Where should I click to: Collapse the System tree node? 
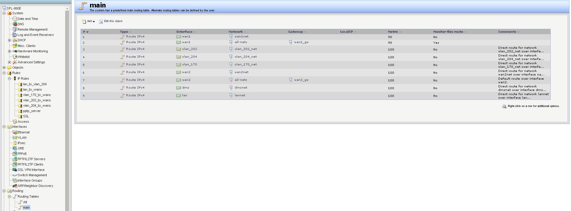pyautogui.click(x=4, y=13)
